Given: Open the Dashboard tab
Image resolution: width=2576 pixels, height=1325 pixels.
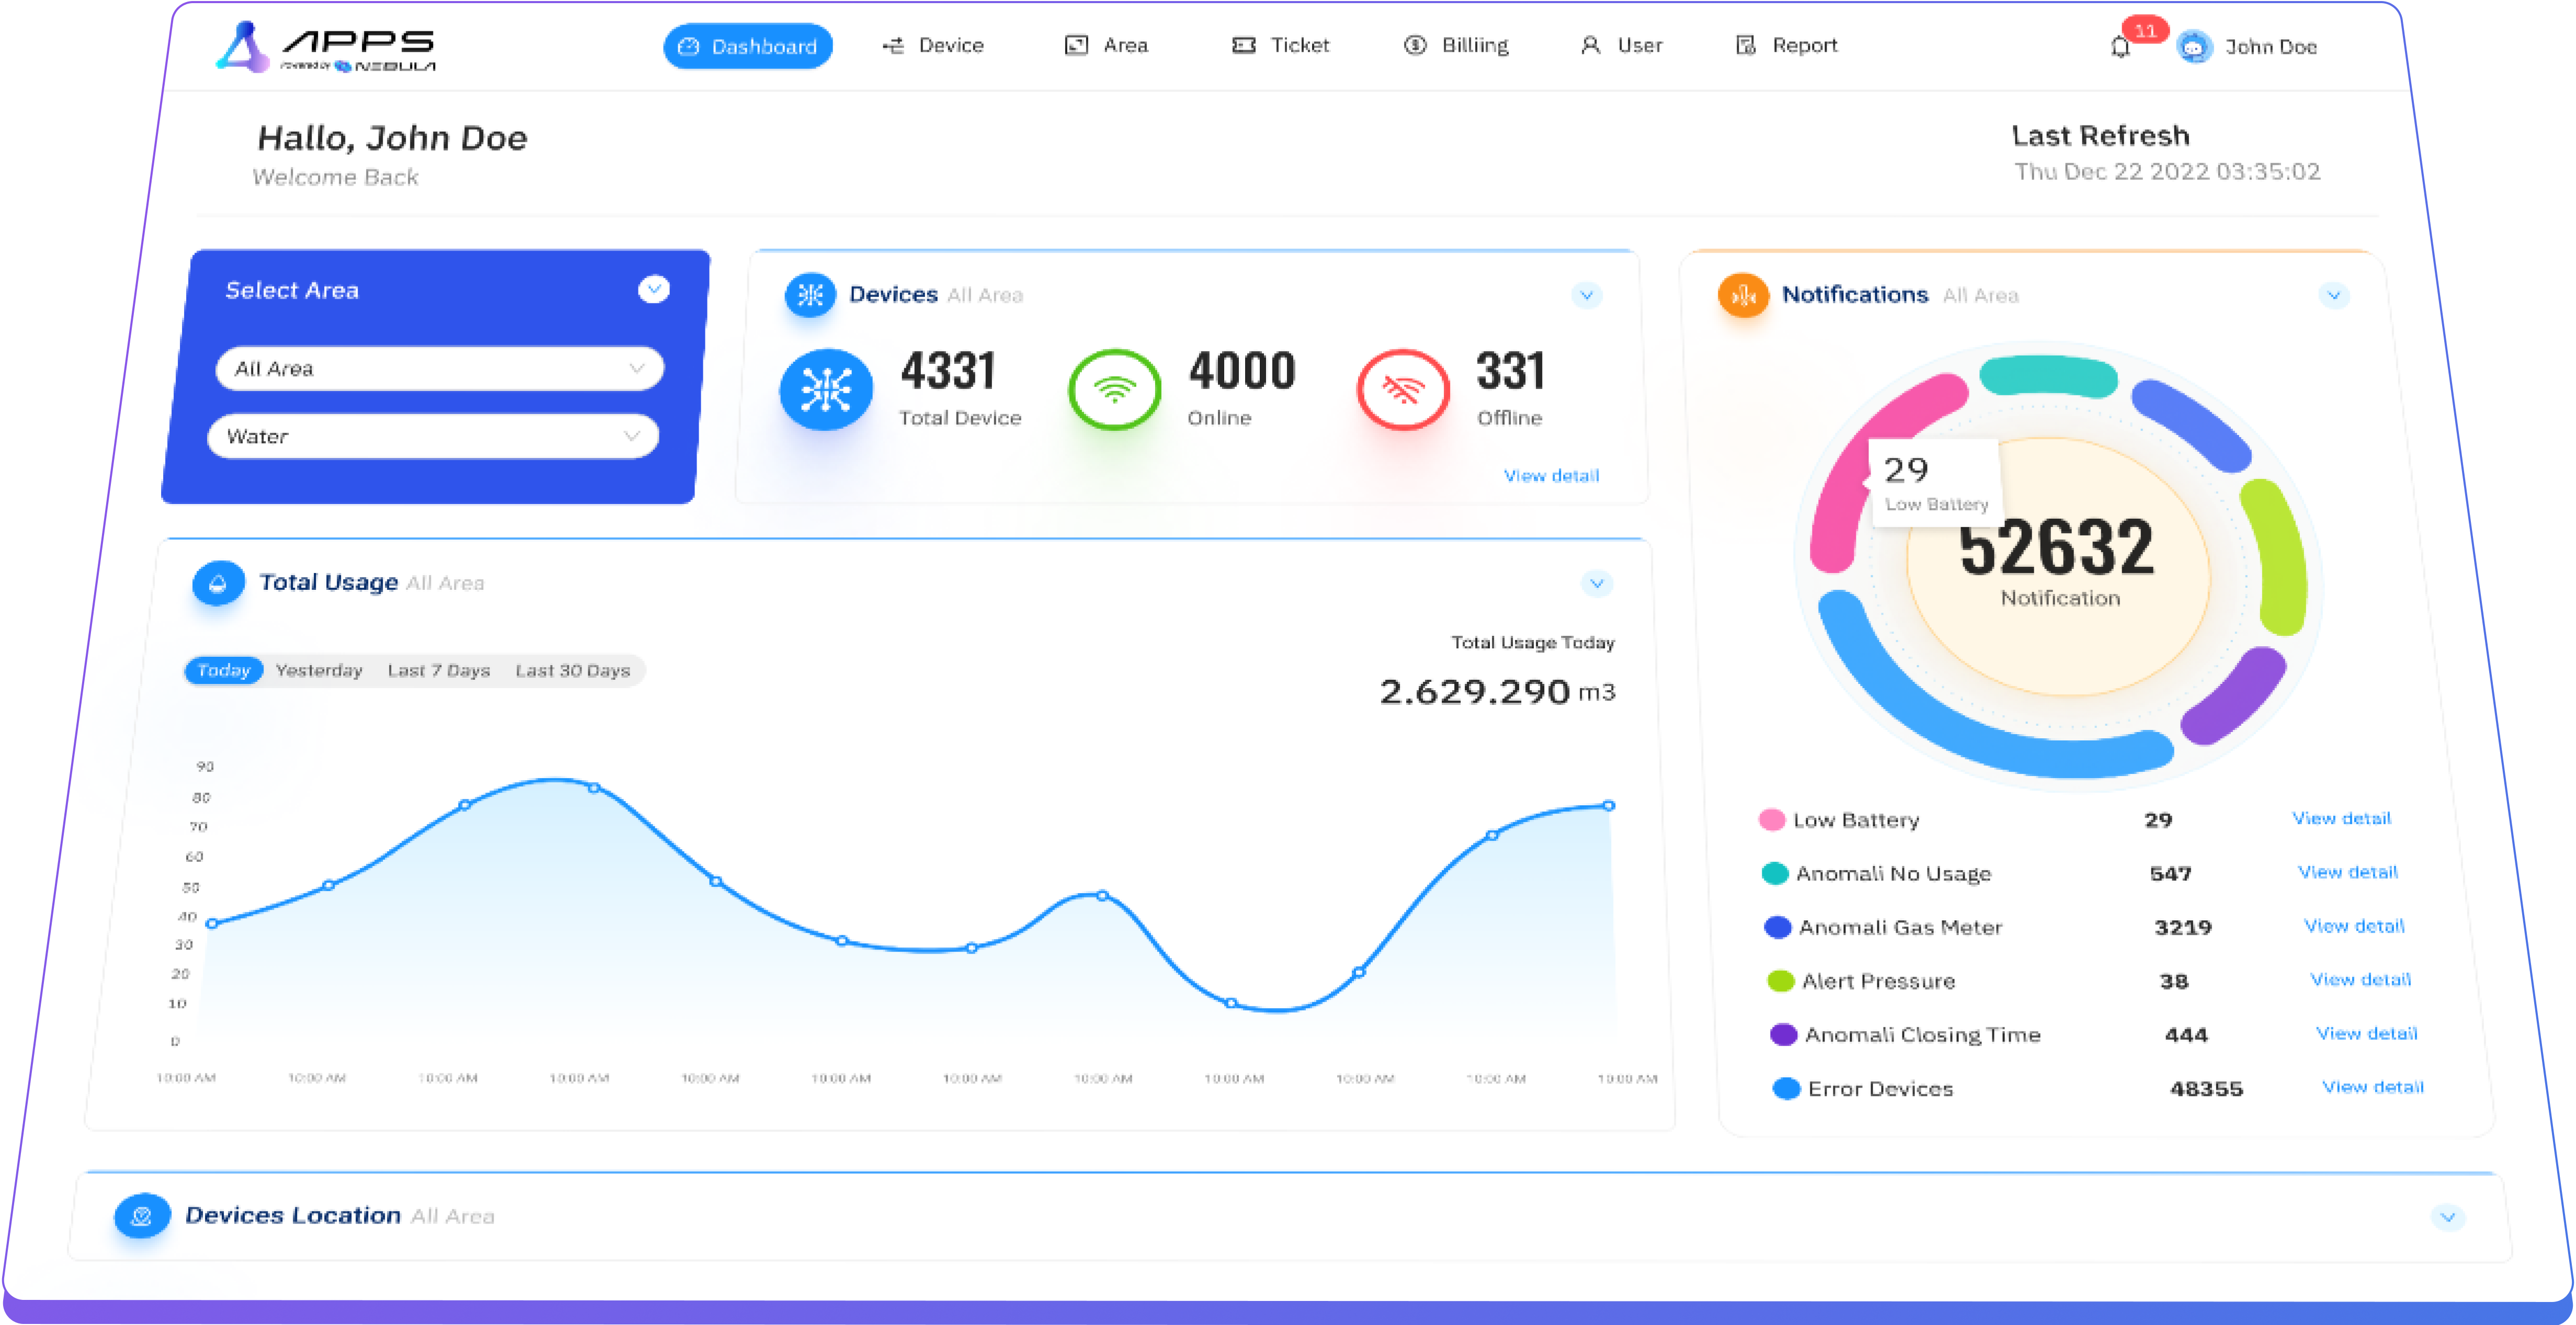Looking at the screenshot, I should coord(748,46).
